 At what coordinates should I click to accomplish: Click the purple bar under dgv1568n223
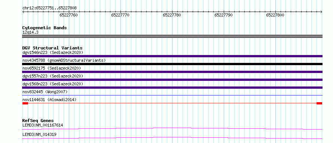[x=172, y=88]
